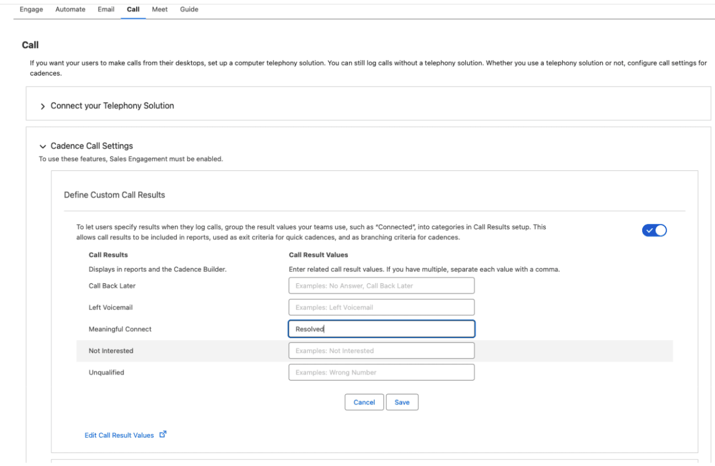Screen dimensions: 715x466
Task: Collapse the Cadence Call Settings section
Action: tap(43, 146)
